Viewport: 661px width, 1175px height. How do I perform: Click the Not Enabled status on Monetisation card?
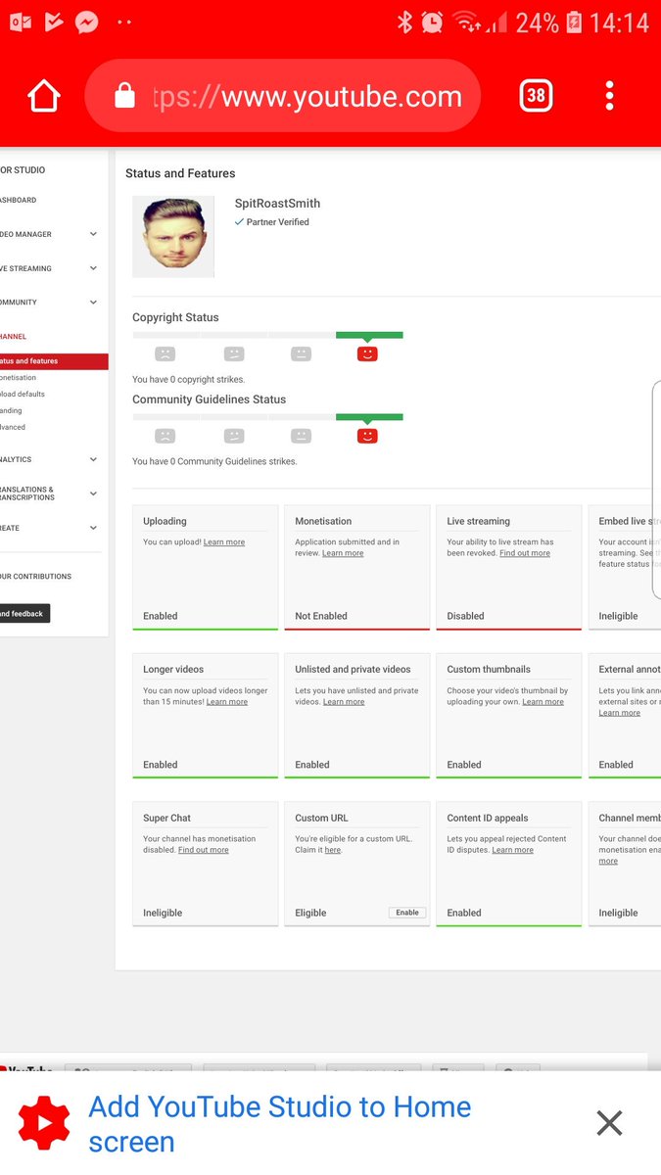pyautogui.click(x=321, y=616)
